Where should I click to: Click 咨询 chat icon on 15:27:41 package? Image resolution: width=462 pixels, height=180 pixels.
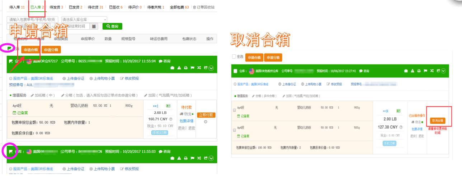coord(364,71)
